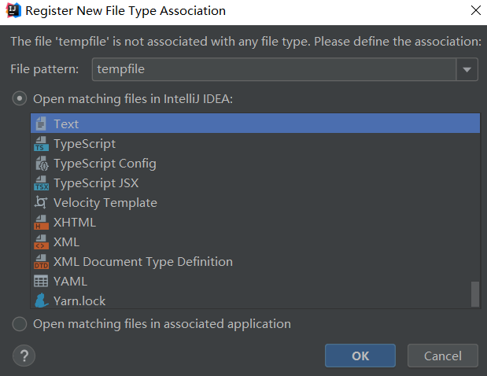
Task: Open help with the question mark button
Action: tap(24, 356)
